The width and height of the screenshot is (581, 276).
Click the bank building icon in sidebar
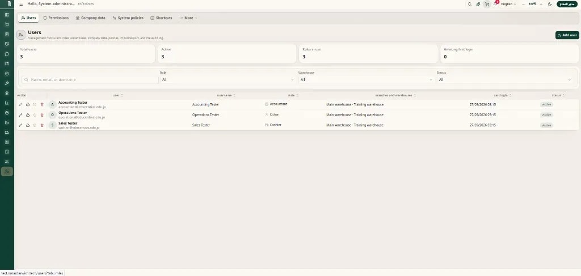click(7, 93)
